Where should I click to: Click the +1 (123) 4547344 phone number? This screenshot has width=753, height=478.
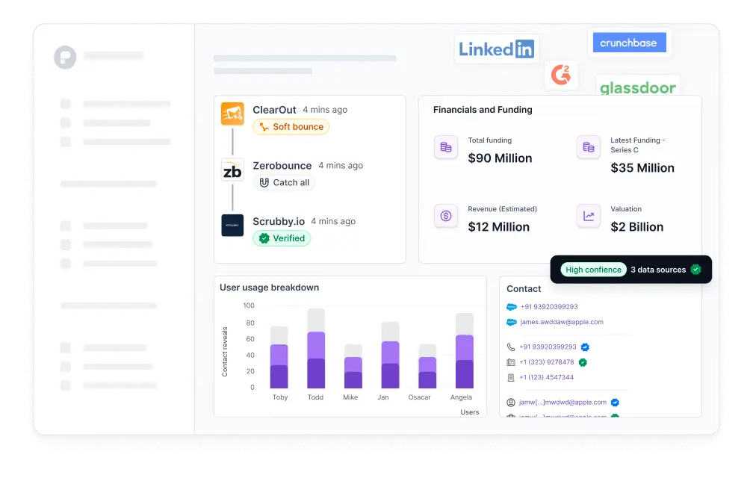(x=546, y=377)
